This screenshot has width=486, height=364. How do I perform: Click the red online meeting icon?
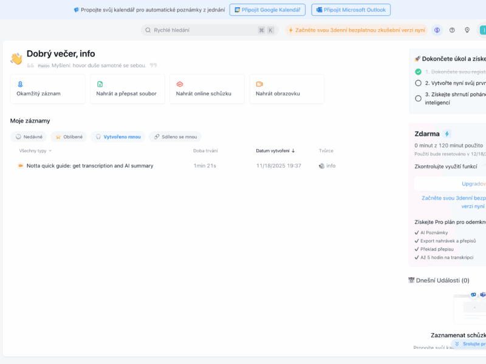[x=180, y=84]
